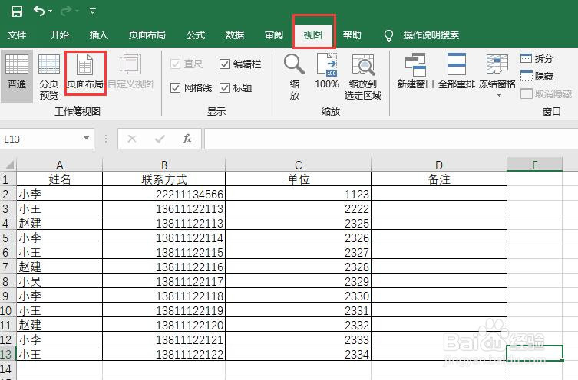The width and height of the screenshot is (578, 380).
Task: Click 隐藏 window button
Action: (537, 76)
